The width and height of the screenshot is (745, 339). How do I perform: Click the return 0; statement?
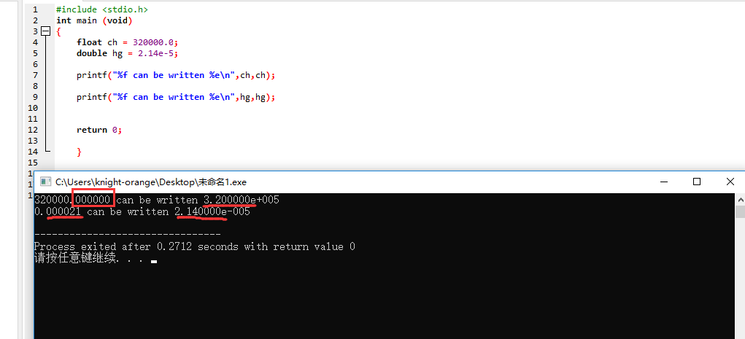click(x=99, y=130)
